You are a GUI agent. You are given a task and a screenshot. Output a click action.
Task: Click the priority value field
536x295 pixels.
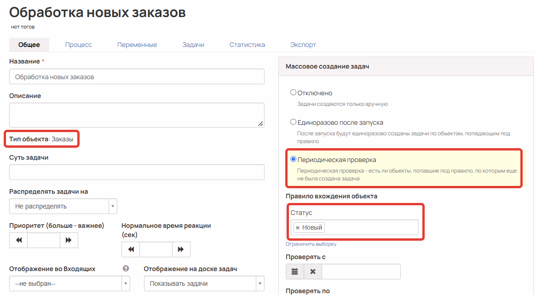click(44, 240)
